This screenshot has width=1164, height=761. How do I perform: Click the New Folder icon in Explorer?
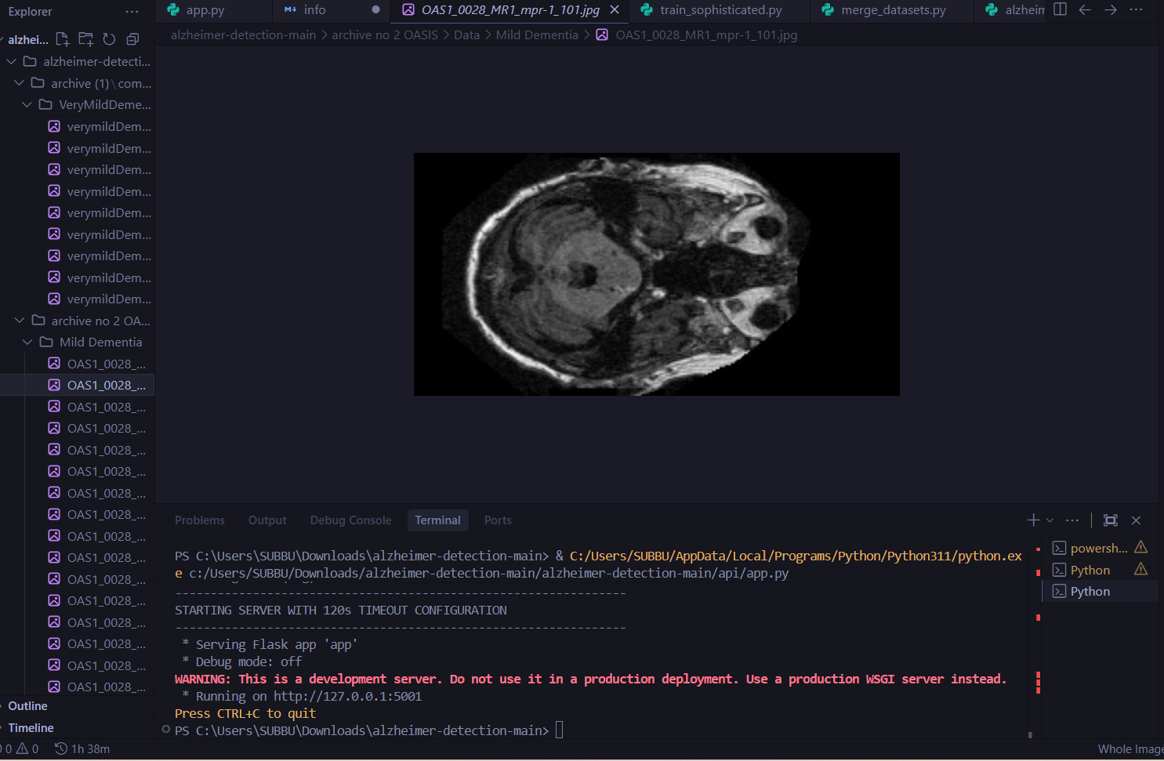tap(86, 39)
